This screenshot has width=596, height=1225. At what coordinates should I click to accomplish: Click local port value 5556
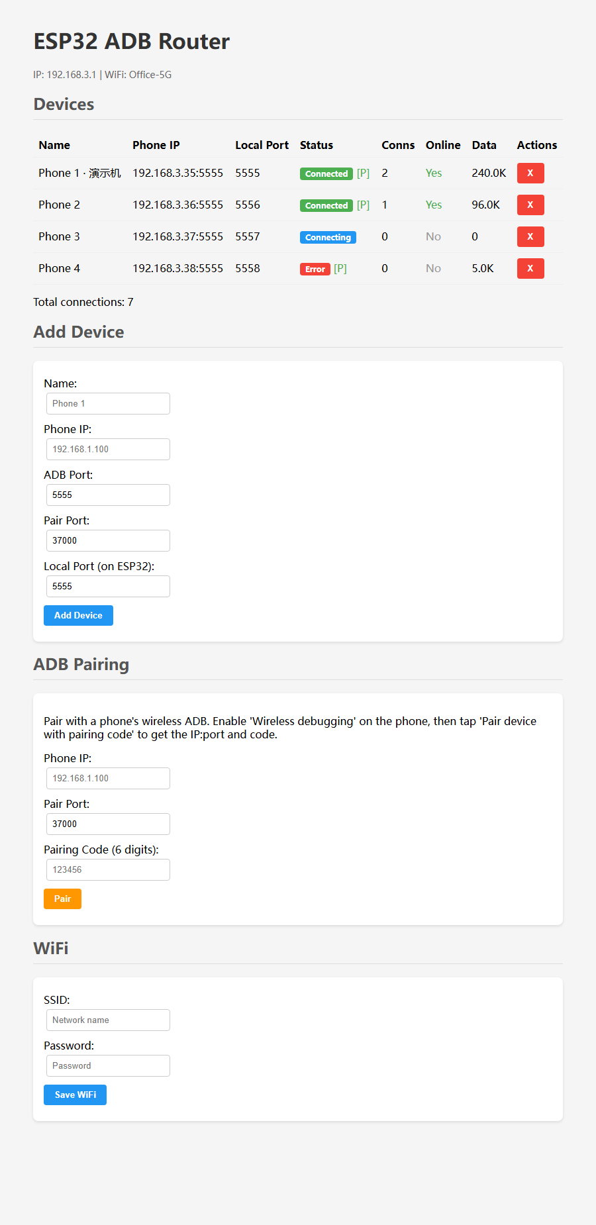(248, 205)
